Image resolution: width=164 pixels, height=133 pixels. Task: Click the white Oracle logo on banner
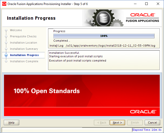(x=143, y=112)
